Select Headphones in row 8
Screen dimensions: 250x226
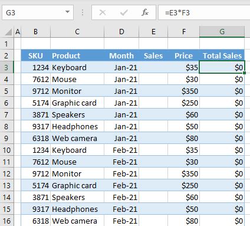pos(77,126)
